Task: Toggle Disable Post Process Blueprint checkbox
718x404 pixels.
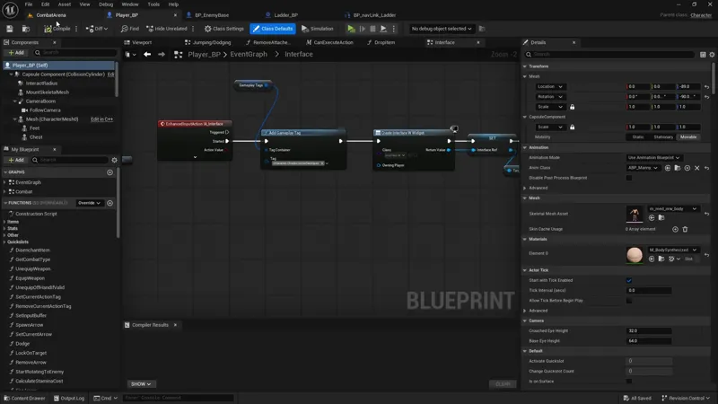Action: [x=629, y=178]
